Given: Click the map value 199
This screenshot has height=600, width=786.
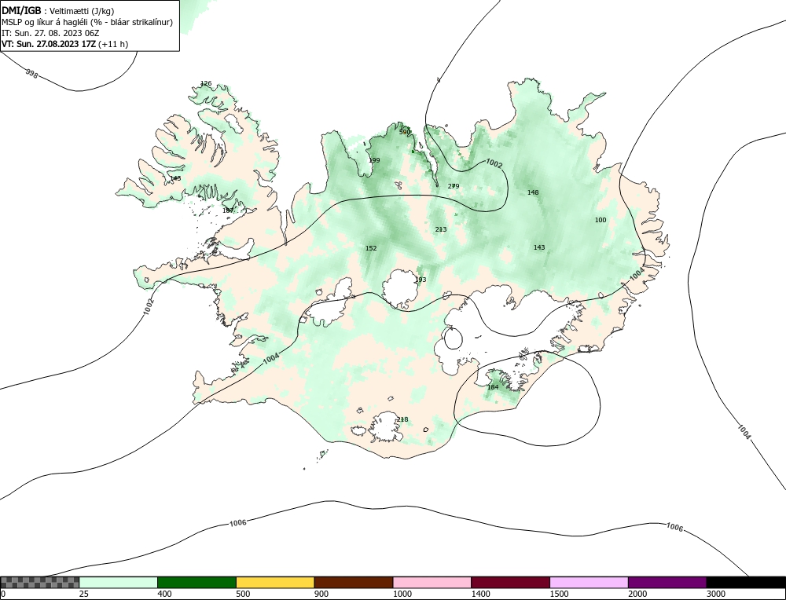Looking at the screenshot, I should [374, 160].
